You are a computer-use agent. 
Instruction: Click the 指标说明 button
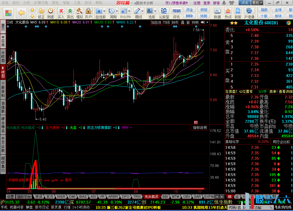click(x=200, y=128)
